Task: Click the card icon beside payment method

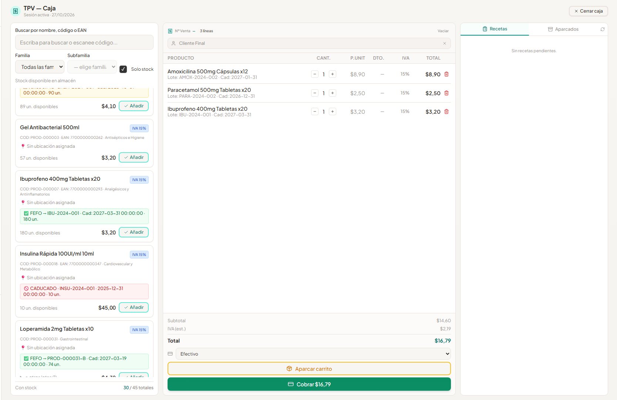Action: click(170, 354)
